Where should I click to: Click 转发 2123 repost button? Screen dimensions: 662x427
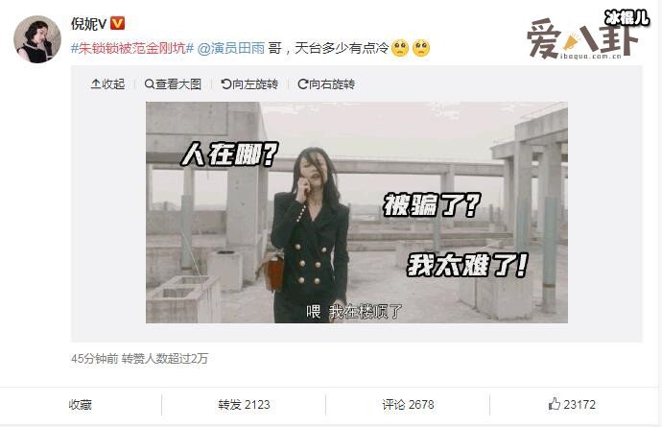pyautogui.click(x=244, y=405)
